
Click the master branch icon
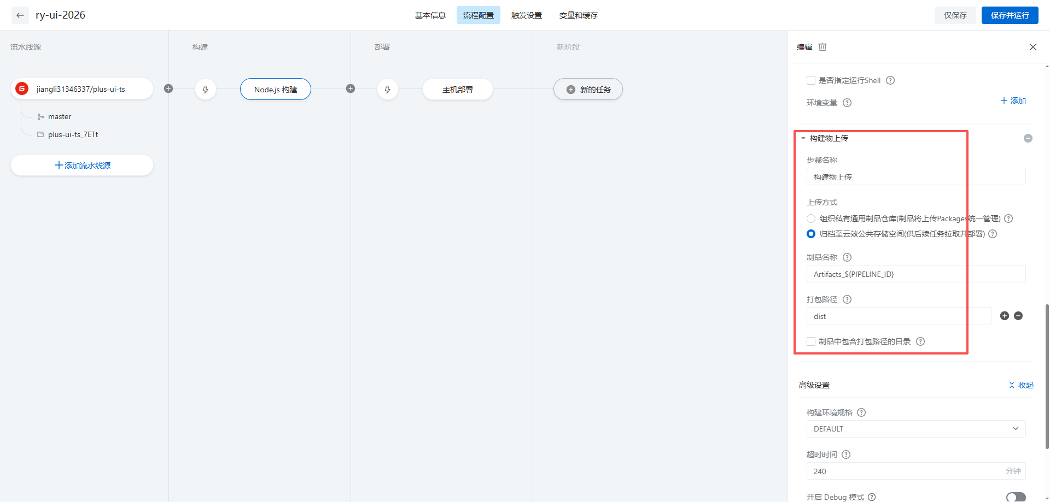(x=40, y=117)
